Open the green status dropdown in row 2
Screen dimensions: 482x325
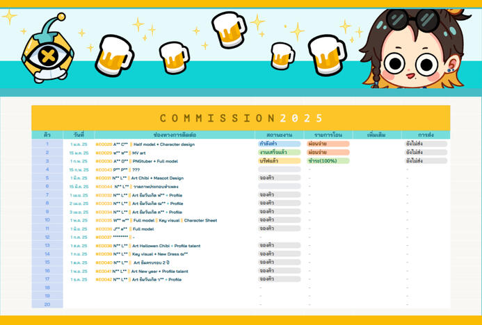[x=279, y=152]
